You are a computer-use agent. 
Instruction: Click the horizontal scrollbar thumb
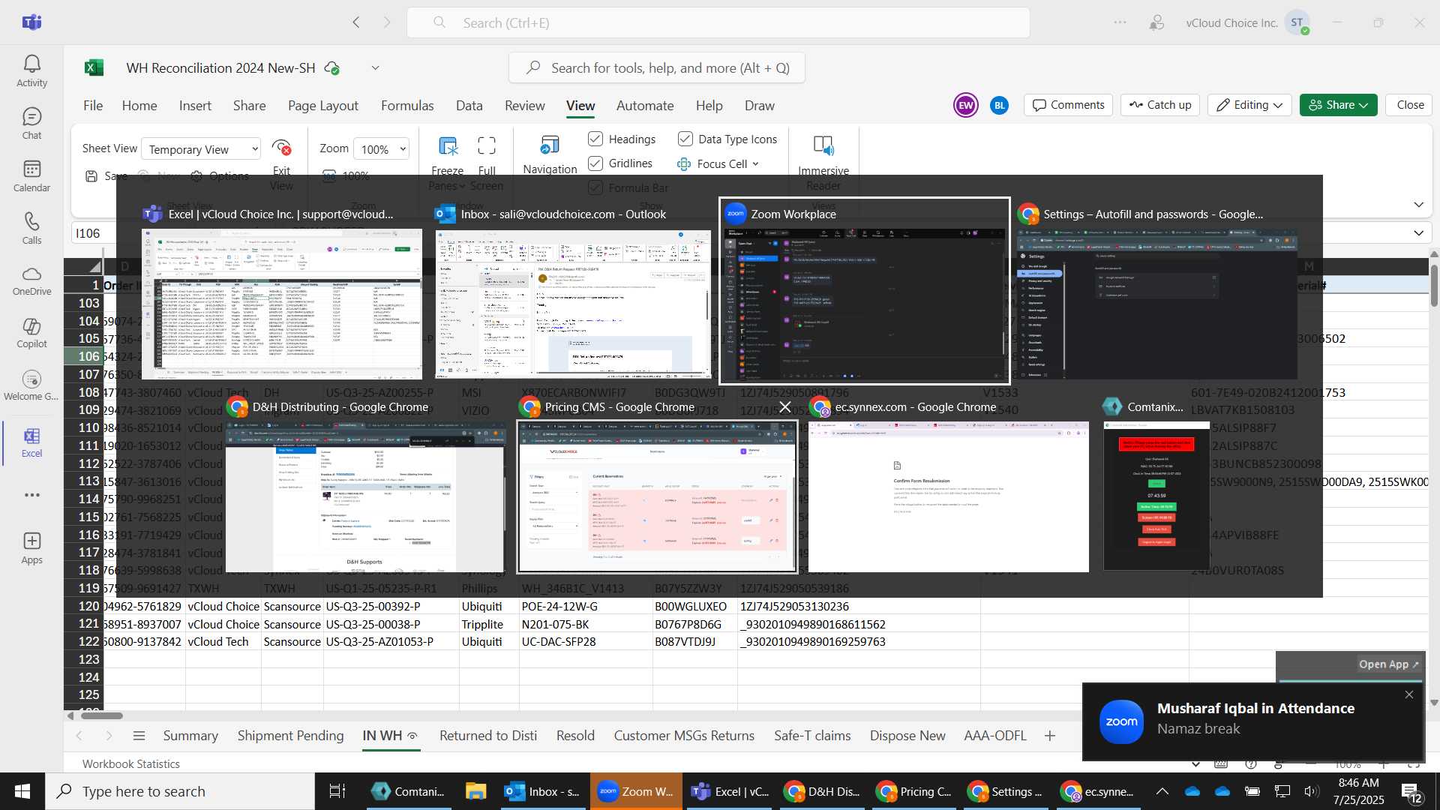(101, 715)
